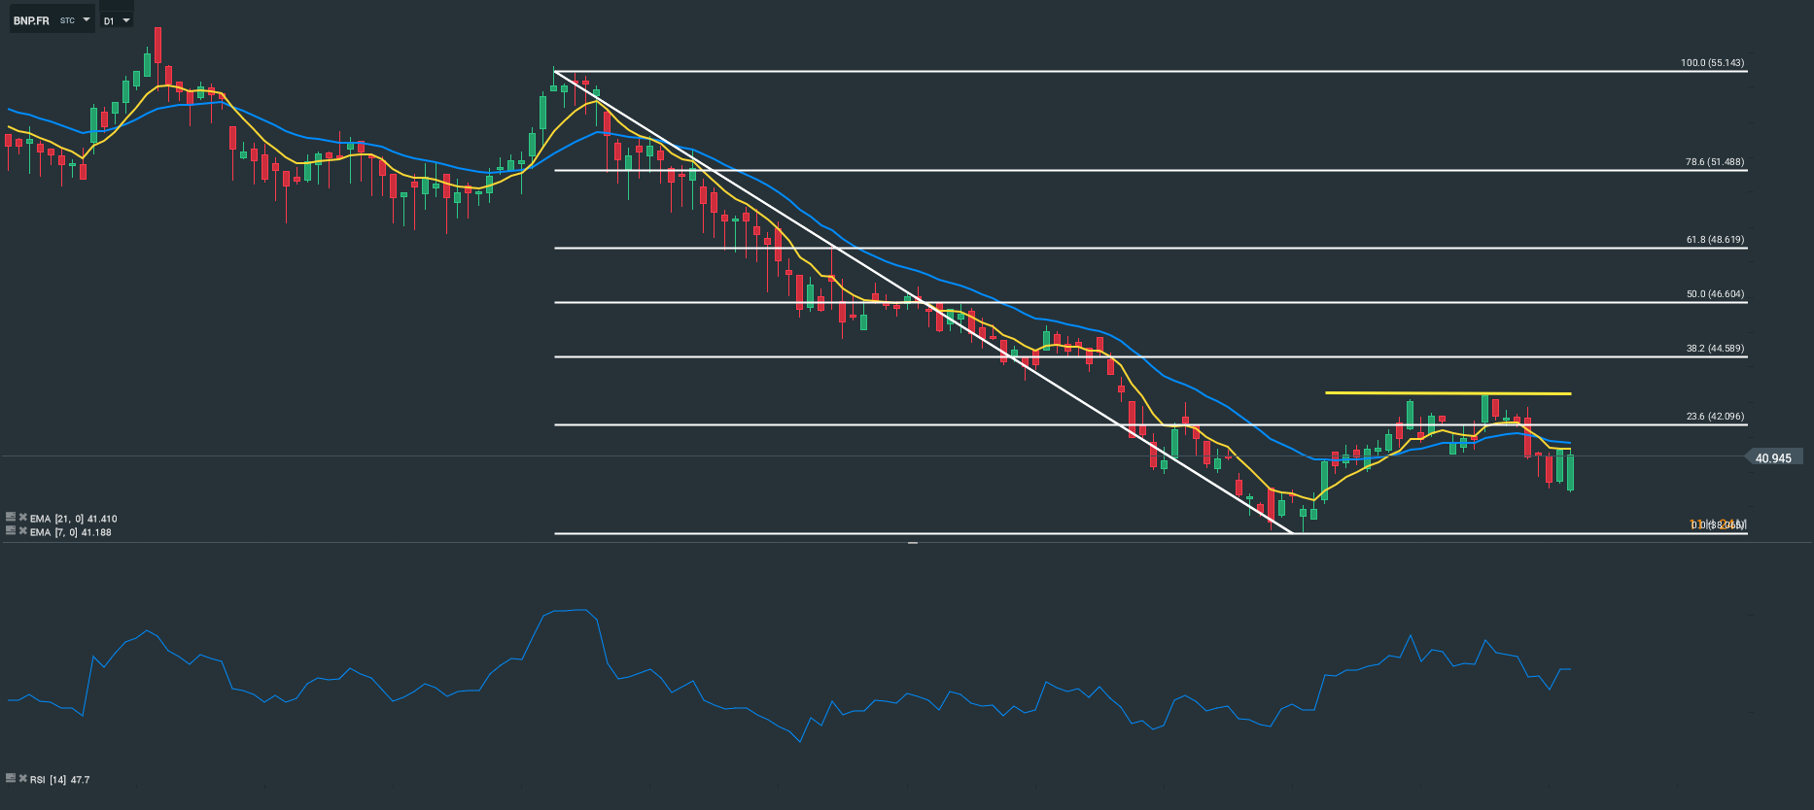The height and width of the screenshot is (810, 1814).
Task: Select the 23.6 (42.096) Fibonacci level label
Action: (x=1714, y=417)
